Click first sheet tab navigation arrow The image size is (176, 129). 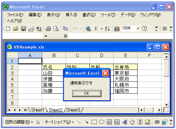pos(9,110)
